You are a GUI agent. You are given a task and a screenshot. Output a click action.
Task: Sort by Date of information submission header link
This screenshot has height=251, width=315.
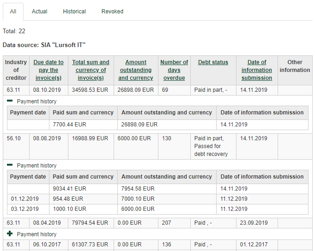tap(257, 70)
